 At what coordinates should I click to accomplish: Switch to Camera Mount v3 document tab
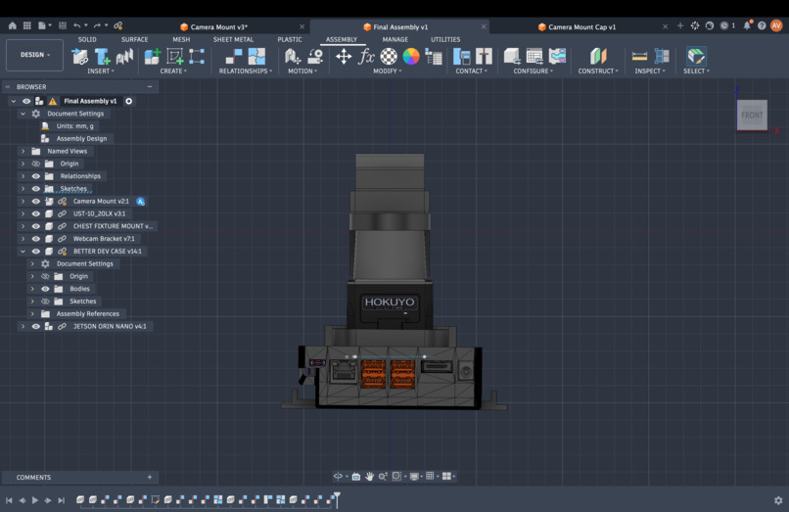tap(218, 26)
